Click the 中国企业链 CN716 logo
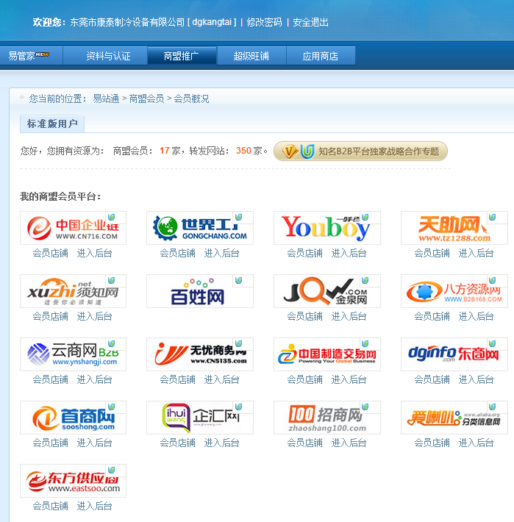Screen dimensions: 514x522 pos(73,228)
